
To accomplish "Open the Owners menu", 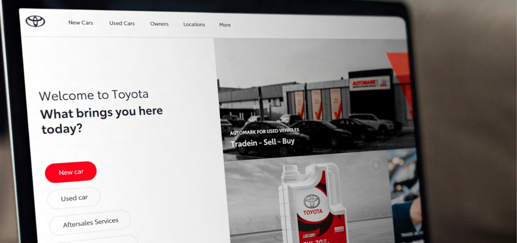I will [159, 24].
